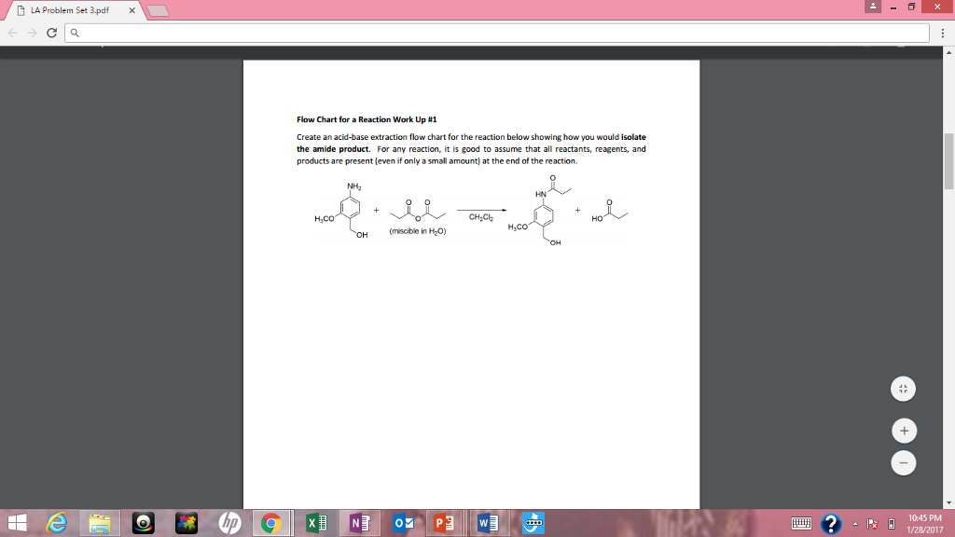The width and height of the screenshot is (955, 537).
Task: Click the touch keyboard icon in system tray
Action: click(802, 524)
